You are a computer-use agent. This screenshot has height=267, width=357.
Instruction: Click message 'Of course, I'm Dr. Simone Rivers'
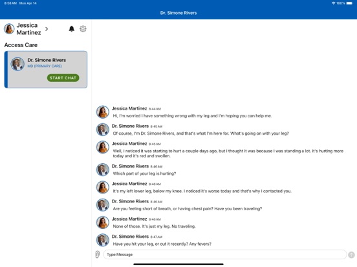click(200, 133)
